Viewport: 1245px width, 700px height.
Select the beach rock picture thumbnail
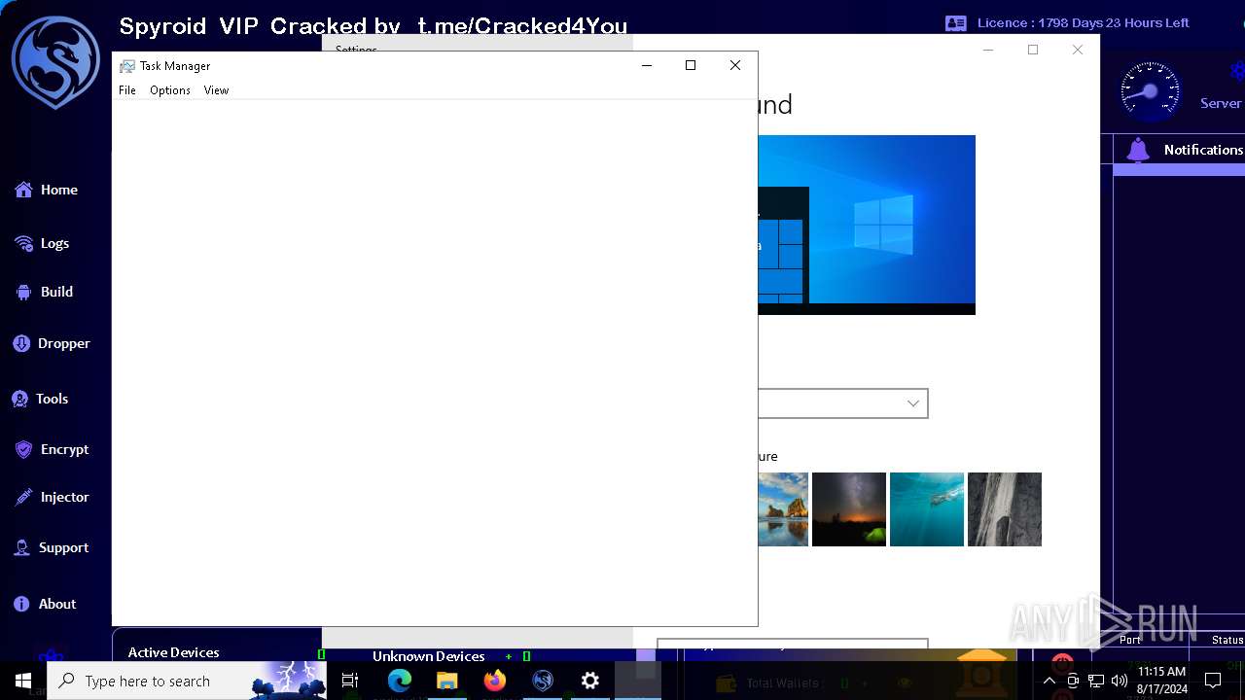click(783, 509)
